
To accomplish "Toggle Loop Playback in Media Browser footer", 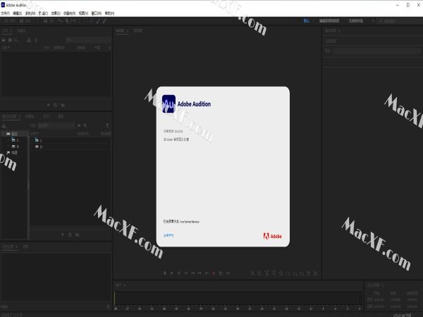I will point(70,235).
